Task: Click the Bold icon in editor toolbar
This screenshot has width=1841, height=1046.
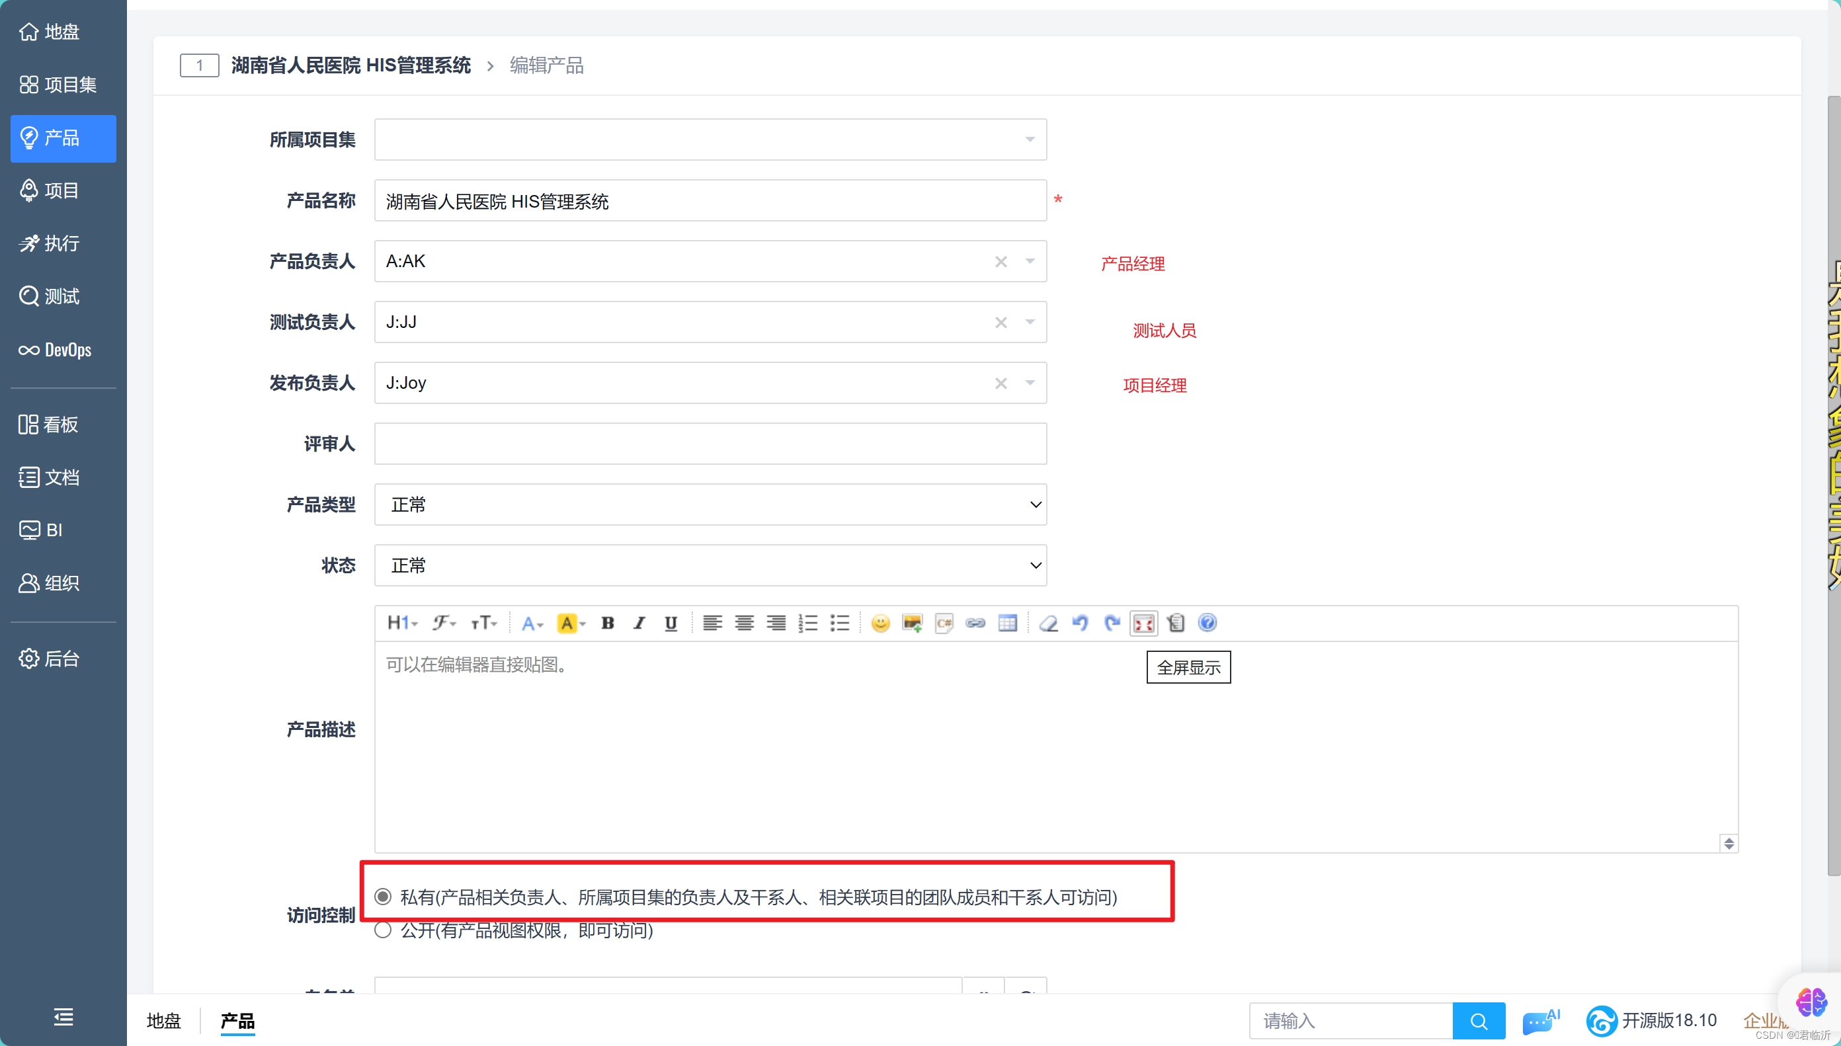Action: tap(607, 623)
